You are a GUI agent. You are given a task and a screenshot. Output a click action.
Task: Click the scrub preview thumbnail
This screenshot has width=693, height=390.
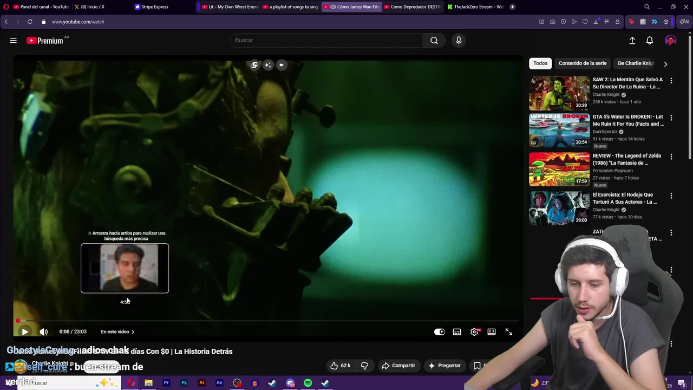125,268
